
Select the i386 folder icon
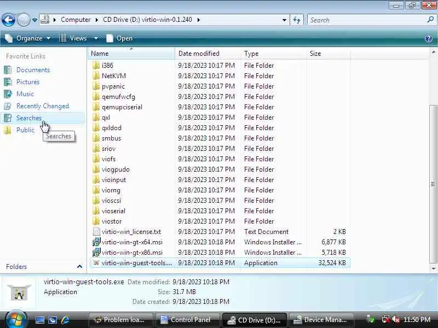point(96,65)
